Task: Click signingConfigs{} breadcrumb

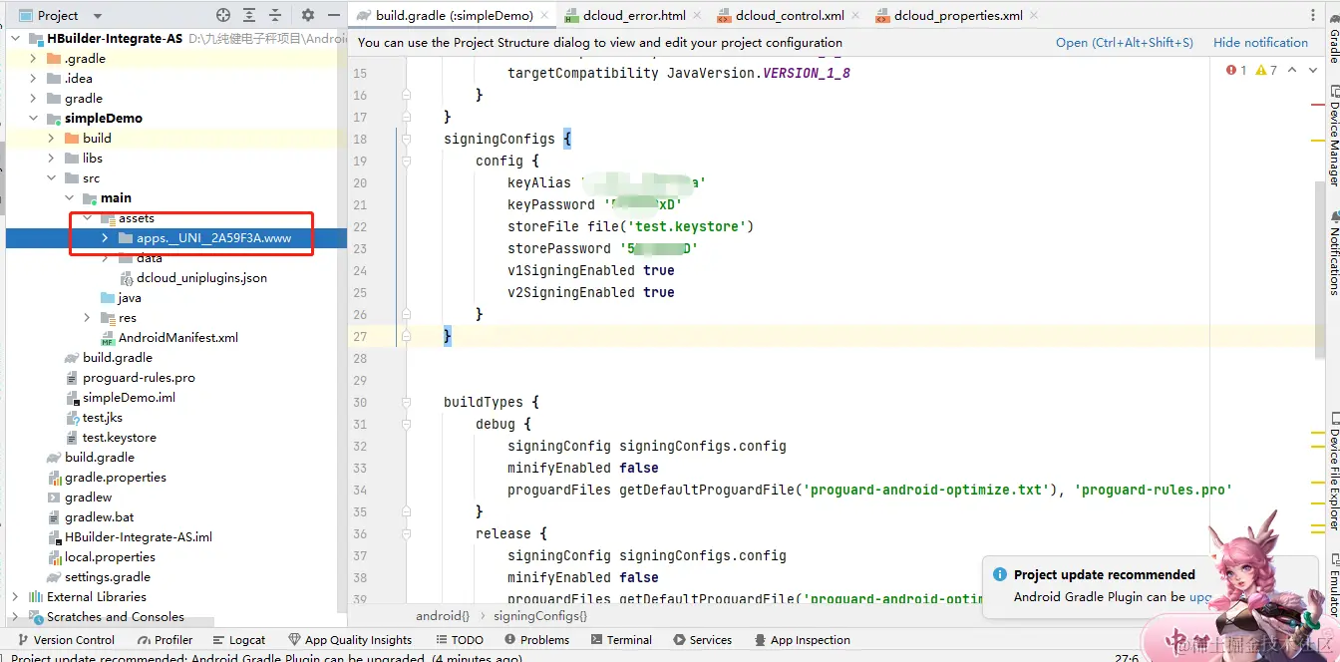Action: [x=540, y=616]
